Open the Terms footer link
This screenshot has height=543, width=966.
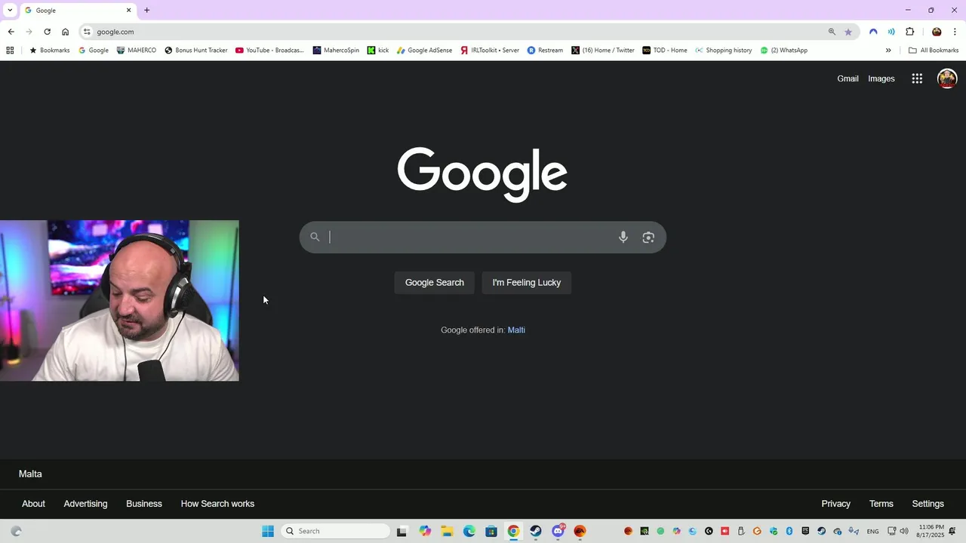click(881, 504)
